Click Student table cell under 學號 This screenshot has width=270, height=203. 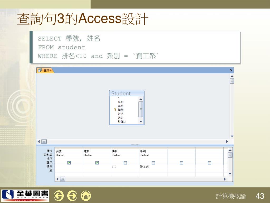pyautogui.click(x=69, y=155)
